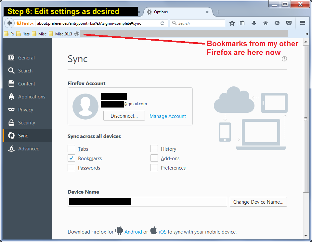The height and width of the screenshot is (242, 312).
Task: Open the General preferences pane
Action: 27,58
